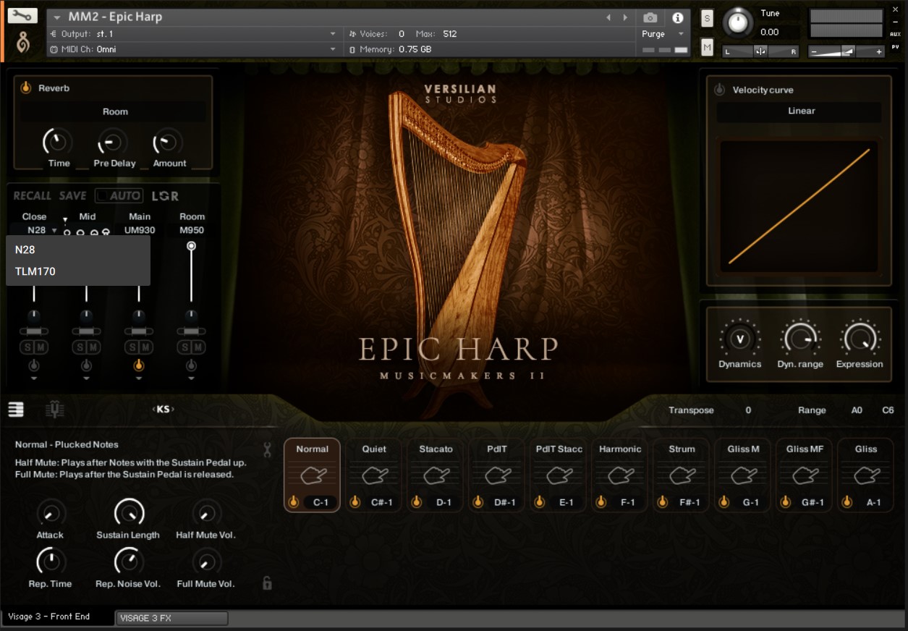Toggle power for the Room mic channel
This screenshot has width=908, height=631.
[x=191, y=365]
